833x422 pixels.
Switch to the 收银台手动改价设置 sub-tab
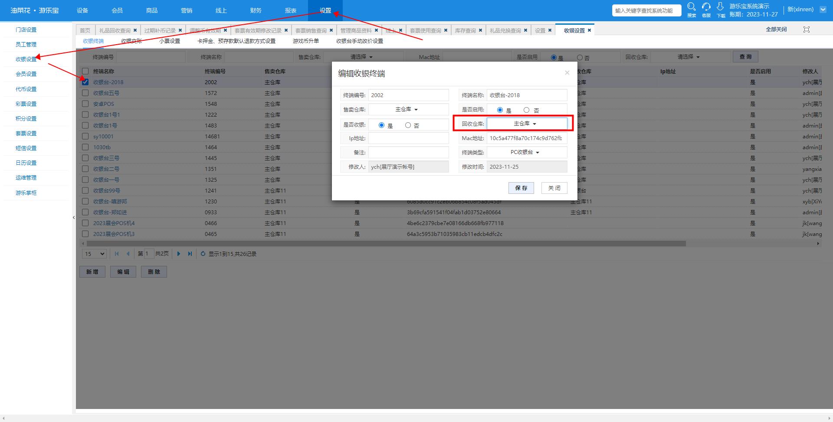(360, 41)
